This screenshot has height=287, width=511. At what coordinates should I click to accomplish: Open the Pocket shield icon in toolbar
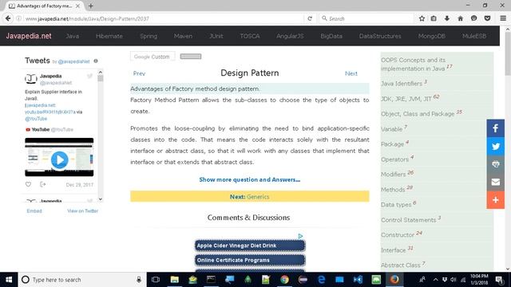click(x=487, y=18)
